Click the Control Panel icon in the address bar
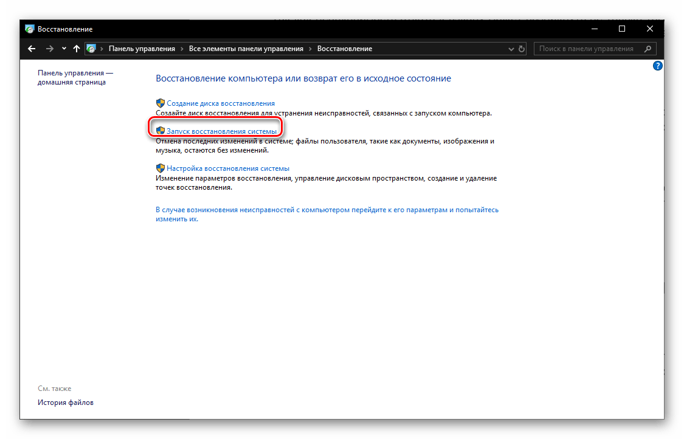 point(92,49)
